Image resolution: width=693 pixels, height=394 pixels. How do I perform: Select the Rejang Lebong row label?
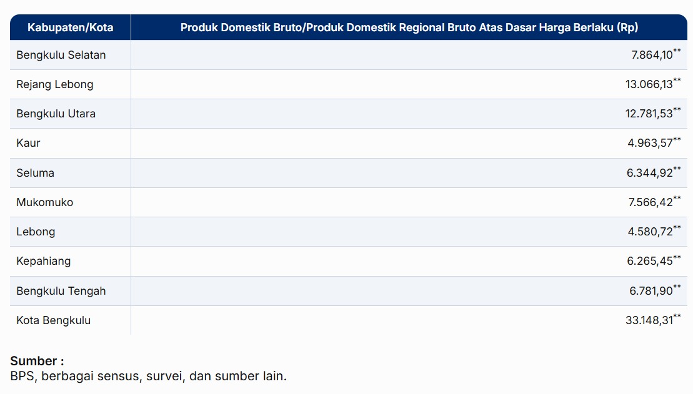coord(55,84)
